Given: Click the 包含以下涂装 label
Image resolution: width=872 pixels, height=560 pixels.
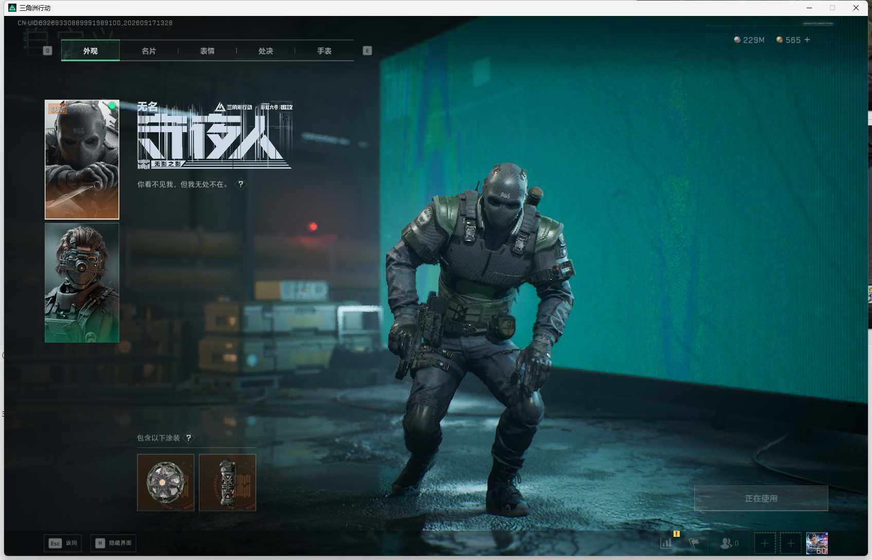Looking at the screenshot, I should point(158,438).
